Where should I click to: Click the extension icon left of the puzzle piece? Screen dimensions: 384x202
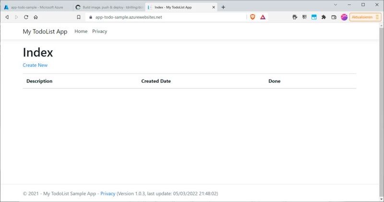[314, 17]
